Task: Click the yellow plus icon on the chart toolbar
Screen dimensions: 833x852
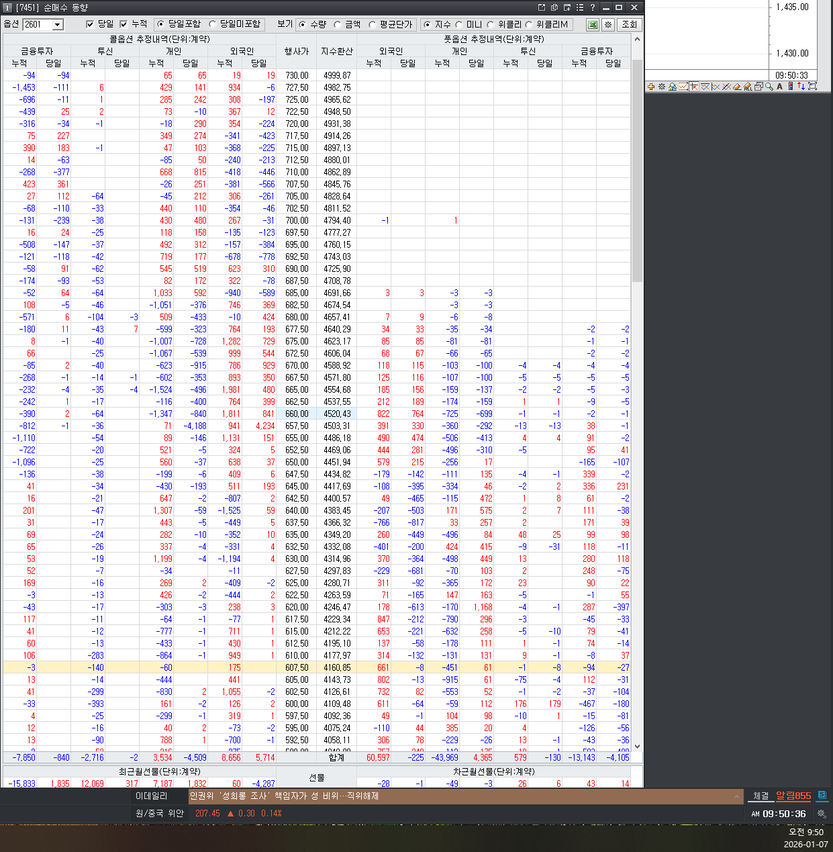Action: (x=650, y=87)
